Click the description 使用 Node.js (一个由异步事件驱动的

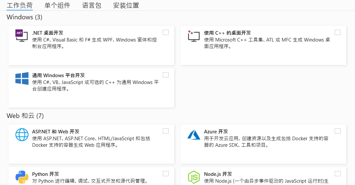266,181
